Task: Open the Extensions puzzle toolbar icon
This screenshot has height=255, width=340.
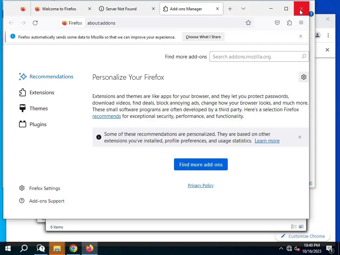Action: (x=289, y=23)
